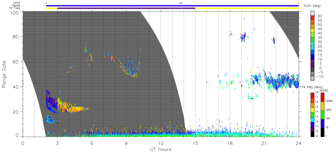
Task: Click the 21 tick on the UT hours axis
Action: 264,143
